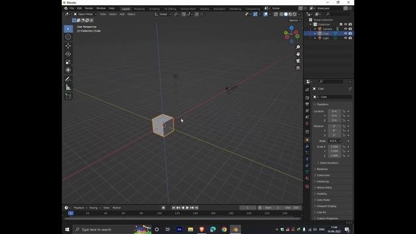Click the Windows search box in taskbar

112,229
